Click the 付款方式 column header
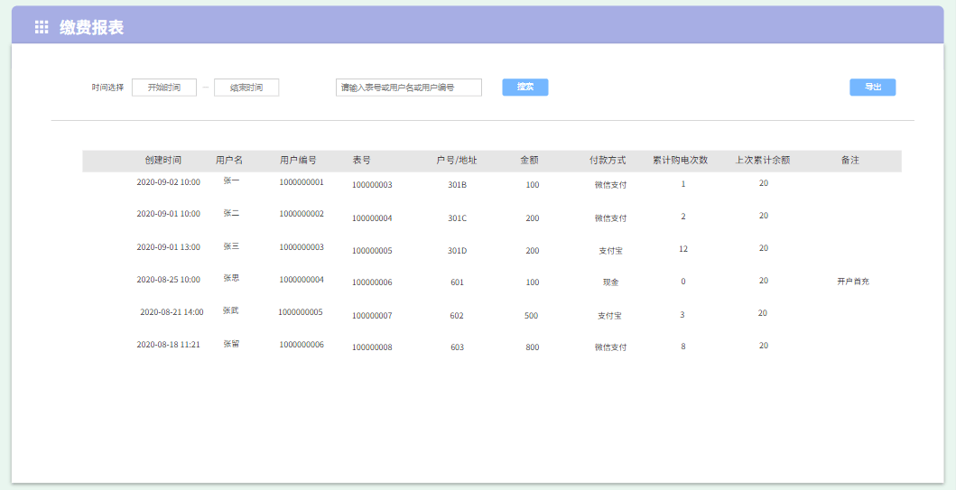 pyautogui.click(x=608, y=161)
